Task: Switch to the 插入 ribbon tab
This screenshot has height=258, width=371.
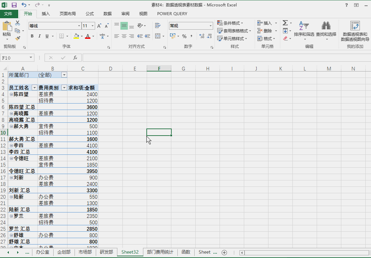Action: (x=46, y=14)
